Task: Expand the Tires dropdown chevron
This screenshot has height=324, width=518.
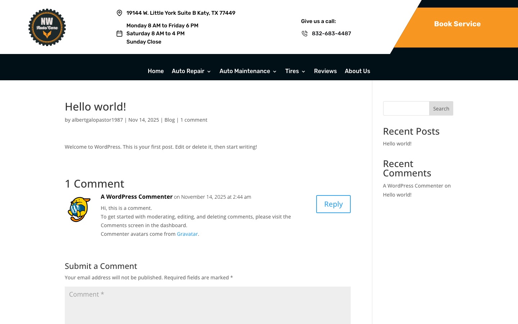Action: (304, 72)
